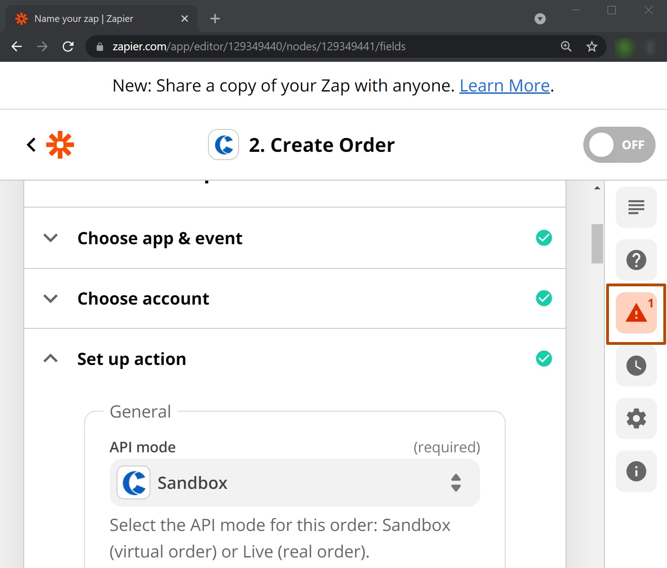Click the browser back arrow
The width and height of the screenshot is (667, 568).
[17, 46]
